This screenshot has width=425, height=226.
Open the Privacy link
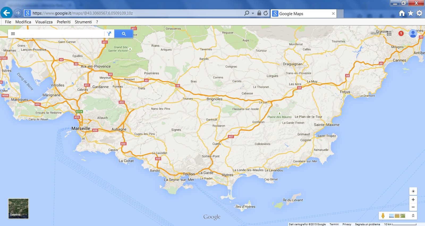347,224
